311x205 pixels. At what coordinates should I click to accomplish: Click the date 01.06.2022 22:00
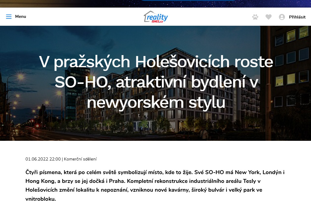tap(43, 159)
